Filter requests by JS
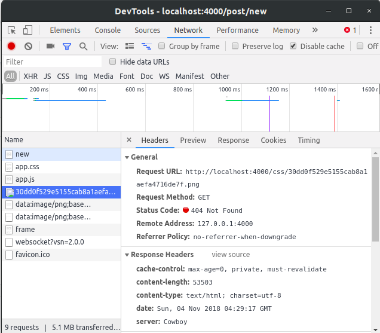This screenshot has height=333, width=380. [x=47, y=77]
